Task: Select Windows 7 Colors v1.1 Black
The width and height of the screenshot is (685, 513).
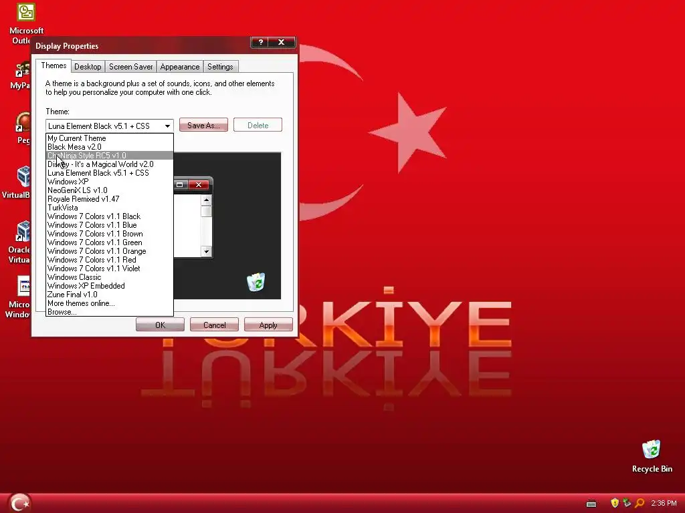Action: 110,216
